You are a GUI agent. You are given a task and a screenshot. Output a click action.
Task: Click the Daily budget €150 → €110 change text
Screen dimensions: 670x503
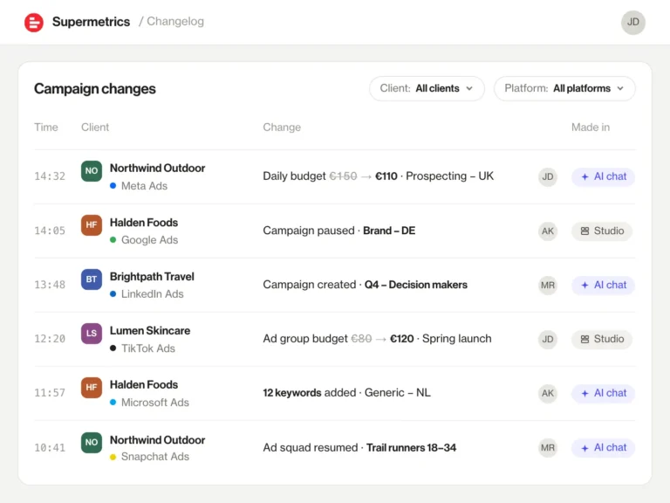click(x=378, y=176)
